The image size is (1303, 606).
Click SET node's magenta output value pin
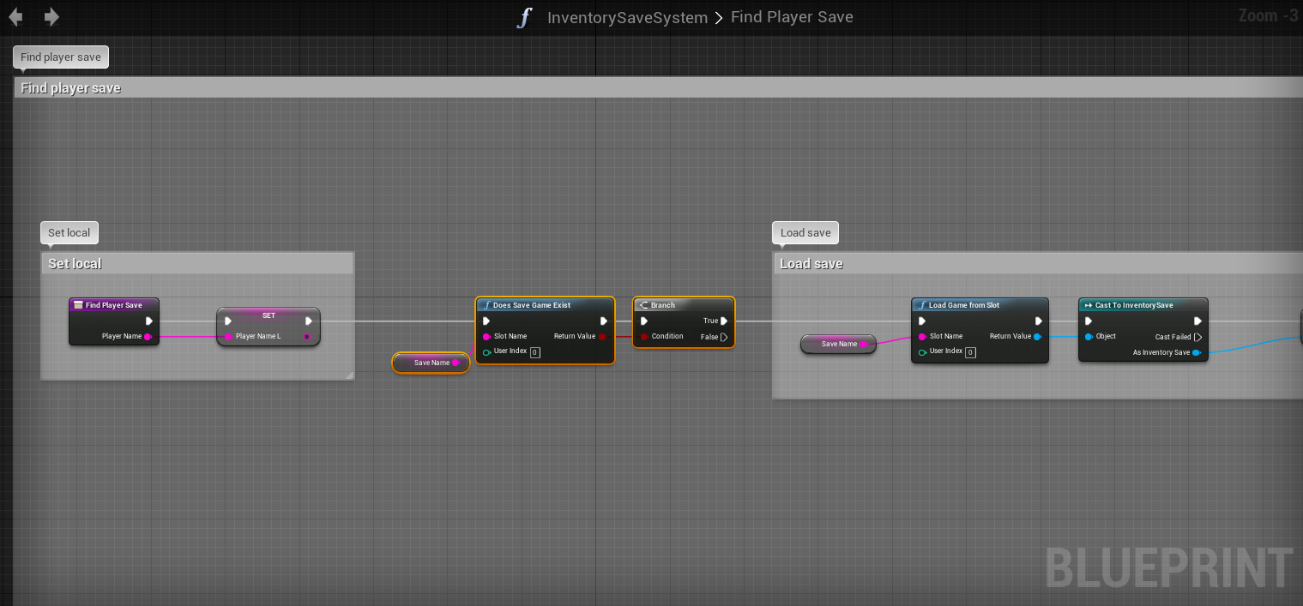click(x=307, y=337)
